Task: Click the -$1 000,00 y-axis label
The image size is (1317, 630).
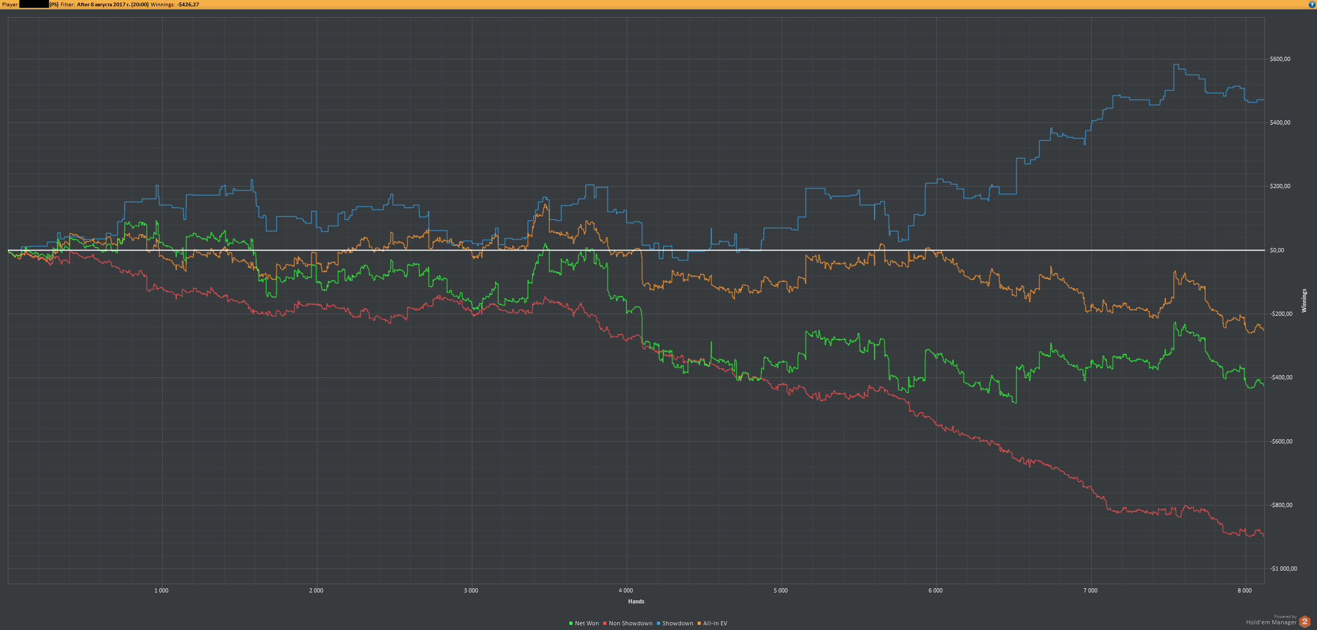Action: 1283,569
